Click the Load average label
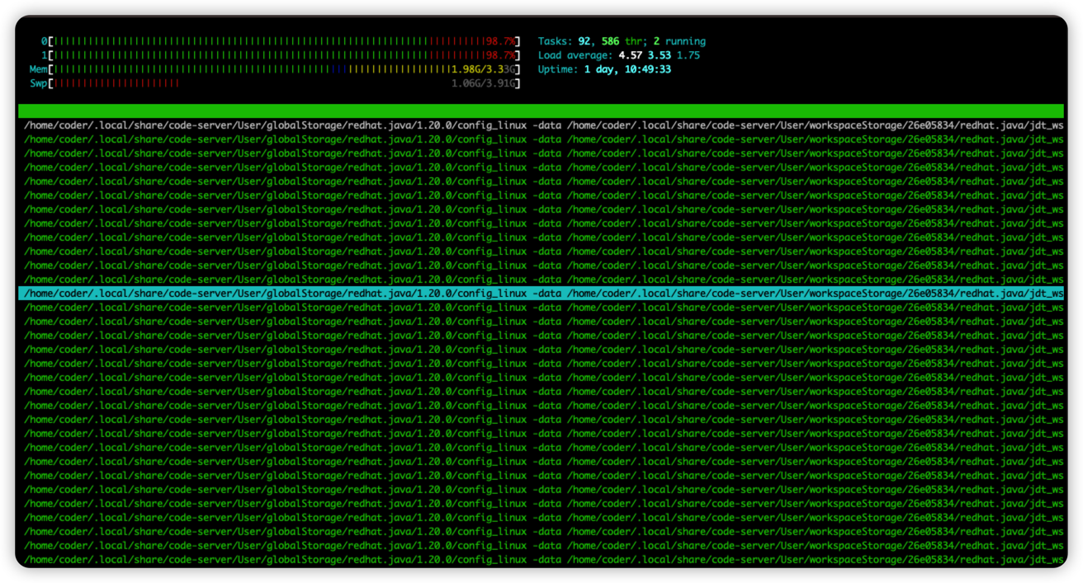This screenshot has height=583, width=1083. [573, 55]
